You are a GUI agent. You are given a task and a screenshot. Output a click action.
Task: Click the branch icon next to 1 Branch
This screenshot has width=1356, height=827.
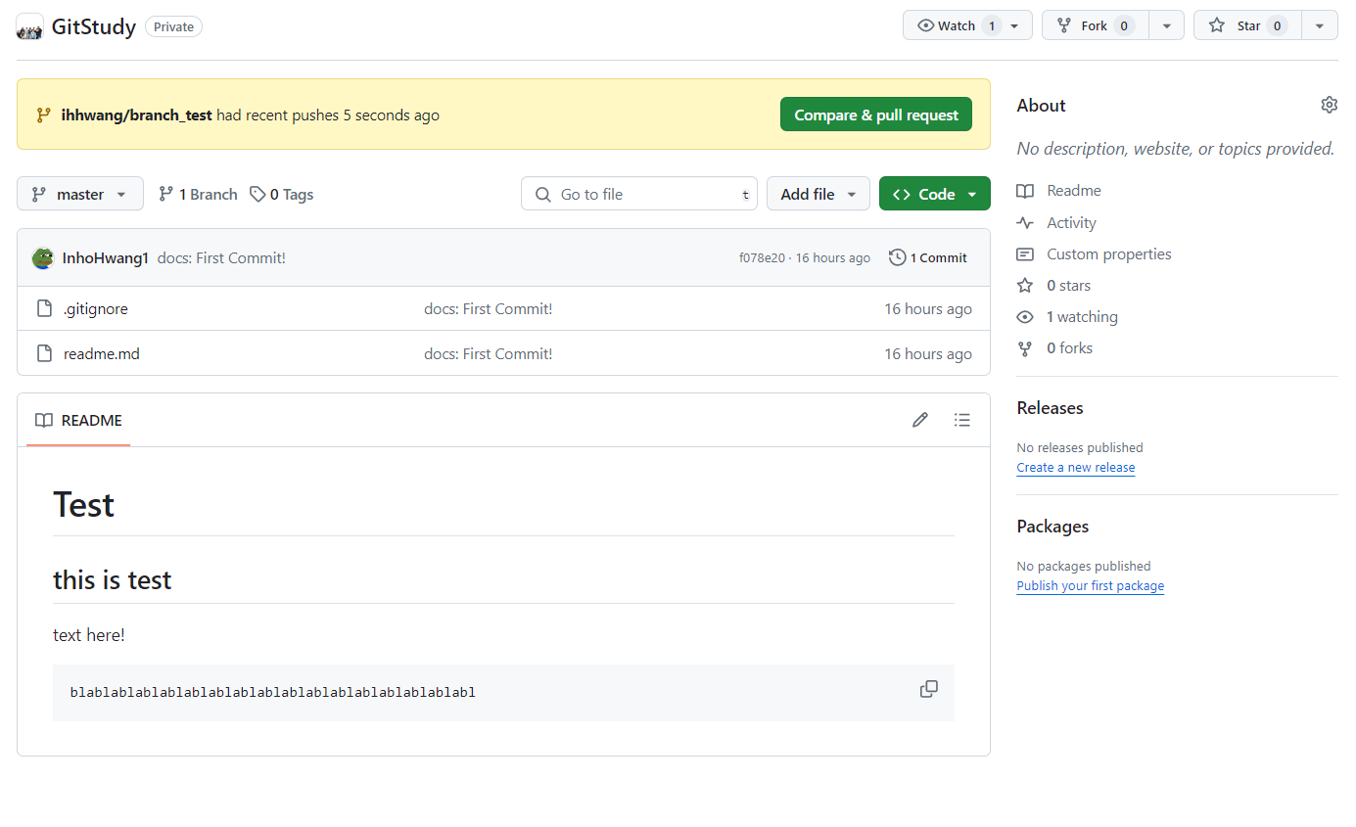point(166,194)
